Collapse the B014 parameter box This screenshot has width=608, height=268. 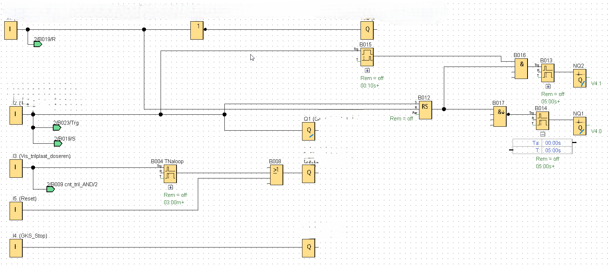(542, 134)
